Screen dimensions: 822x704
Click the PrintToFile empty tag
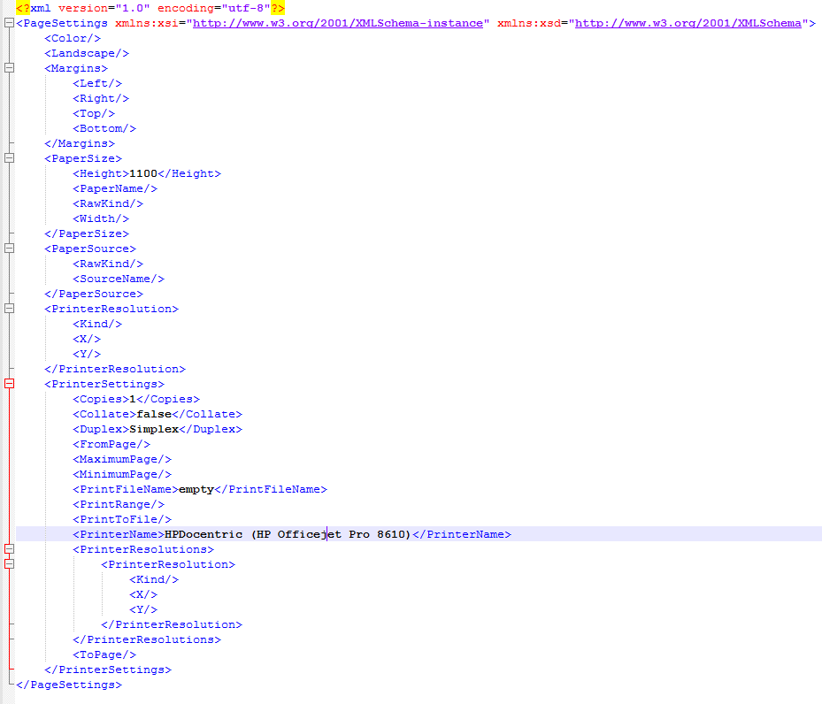tap(122, 519)
